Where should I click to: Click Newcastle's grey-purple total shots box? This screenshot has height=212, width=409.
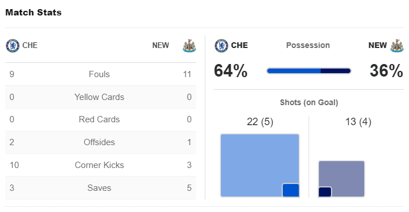[341, 179]
